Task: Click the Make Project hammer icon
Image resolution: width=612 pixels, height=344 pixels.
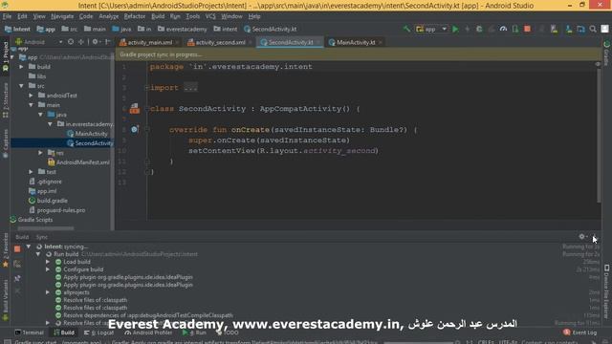Action: click(x=406, y=29)
